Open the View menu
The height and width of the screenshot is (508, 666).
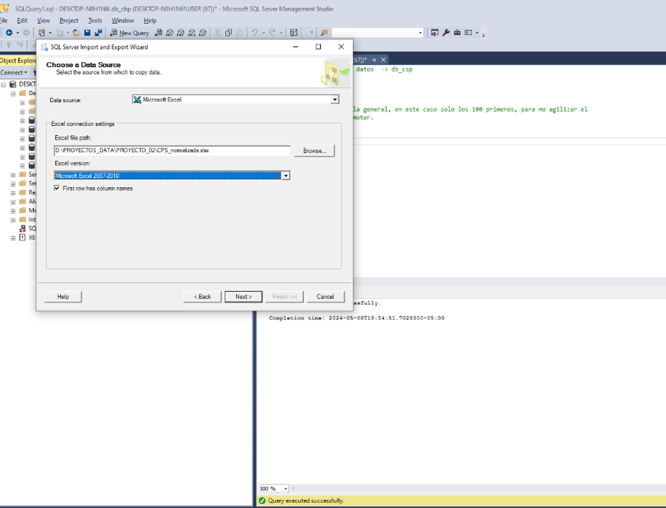click(x=43, y=21)
